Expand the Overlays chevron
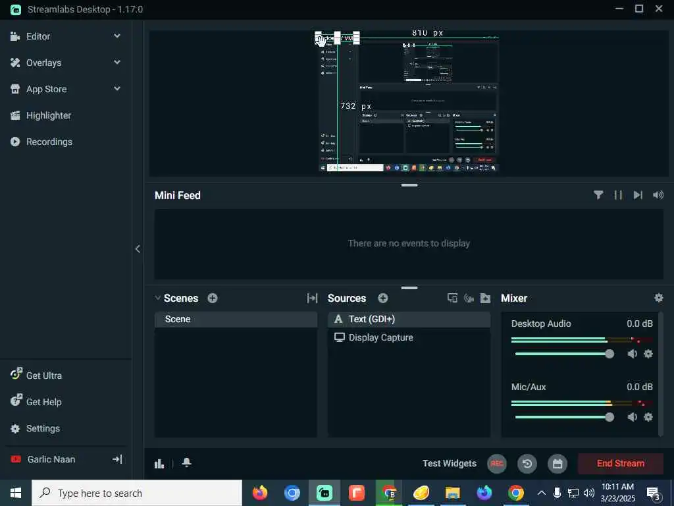 click(x=117, y=63)
